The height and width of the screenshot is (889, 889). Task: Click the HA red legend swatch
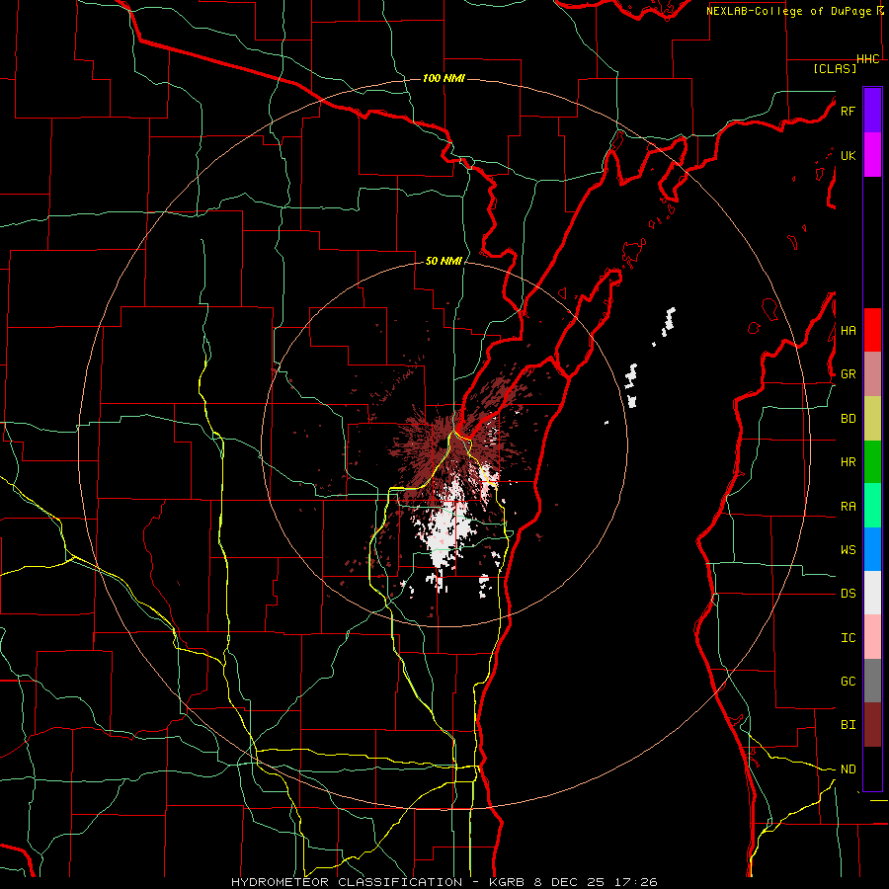tap(872, 330)
